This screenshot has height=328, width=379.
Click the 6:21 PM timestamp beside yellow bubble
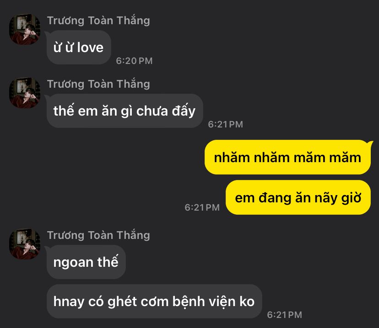202,207
